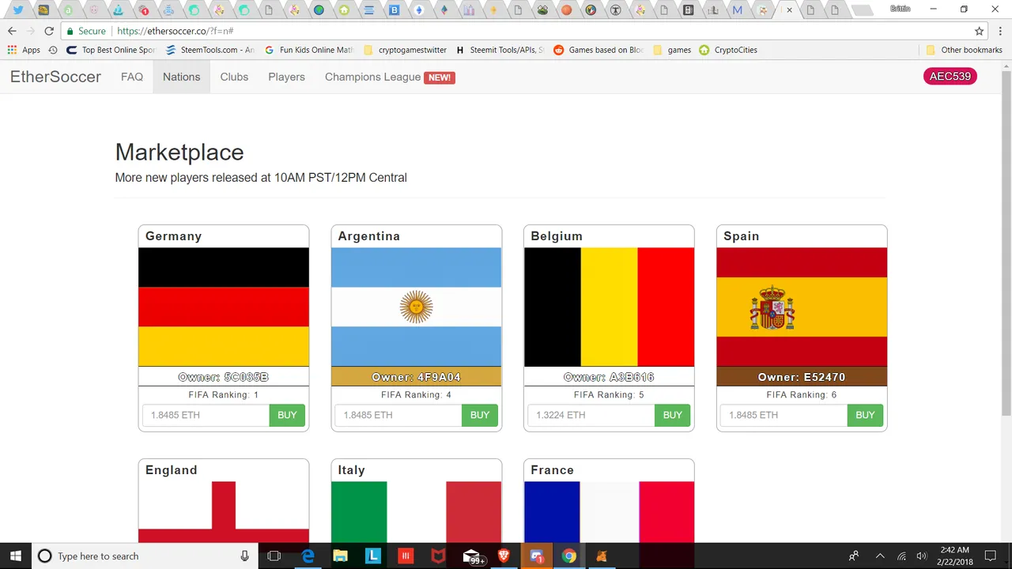
Task: Click the Owner: 5C035B label on Germany
Action: tap(224, 377)
